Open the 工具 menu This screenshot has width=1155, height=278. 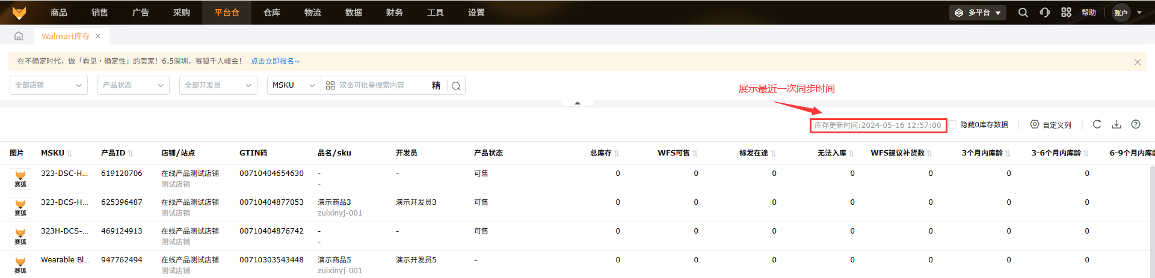(436, 13)
